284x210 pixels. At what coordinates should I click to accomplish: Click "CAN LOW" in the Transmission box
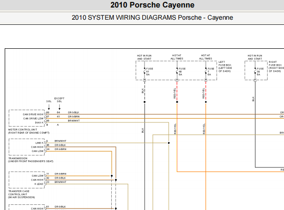point(38,151)
